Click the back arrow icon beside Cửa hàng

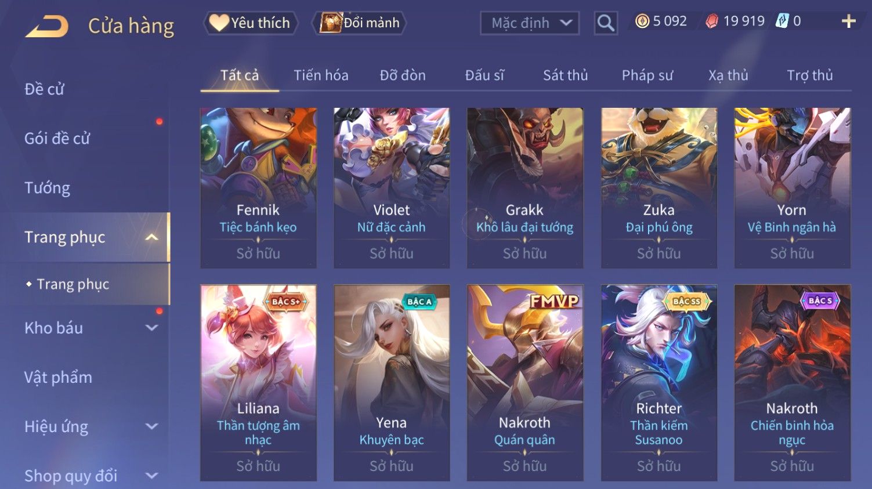click(47, 27)
